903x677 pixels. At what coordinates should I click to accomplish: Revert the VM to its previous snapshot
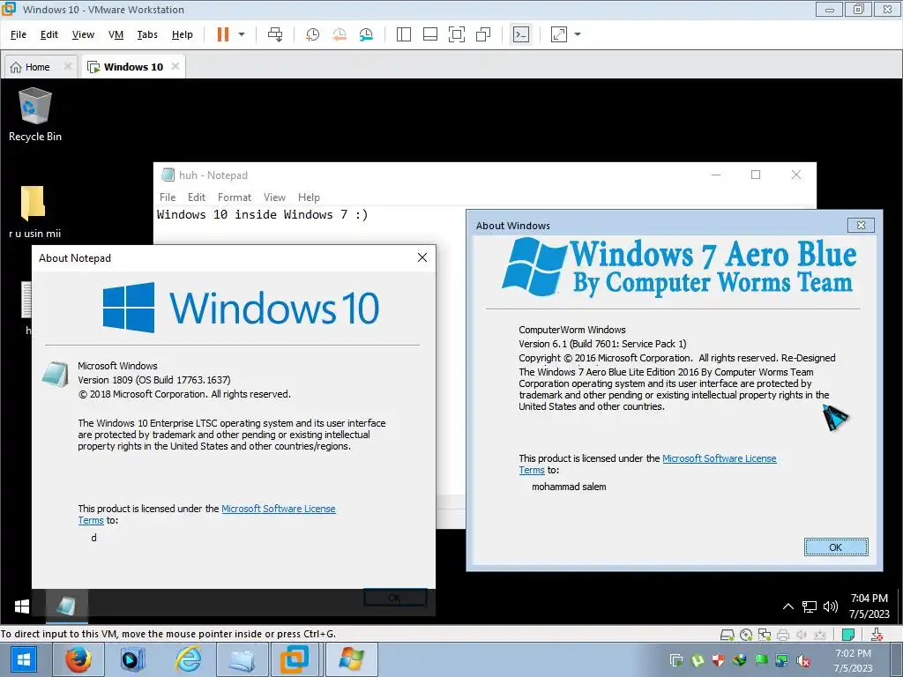coord(340,34)
